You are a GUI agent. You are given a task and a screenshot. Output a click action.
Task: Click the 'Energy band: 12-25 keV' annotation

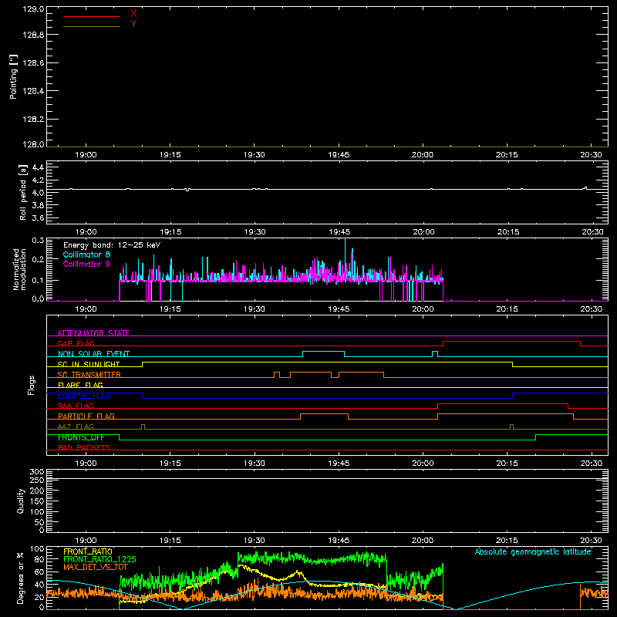pos(112,245)
